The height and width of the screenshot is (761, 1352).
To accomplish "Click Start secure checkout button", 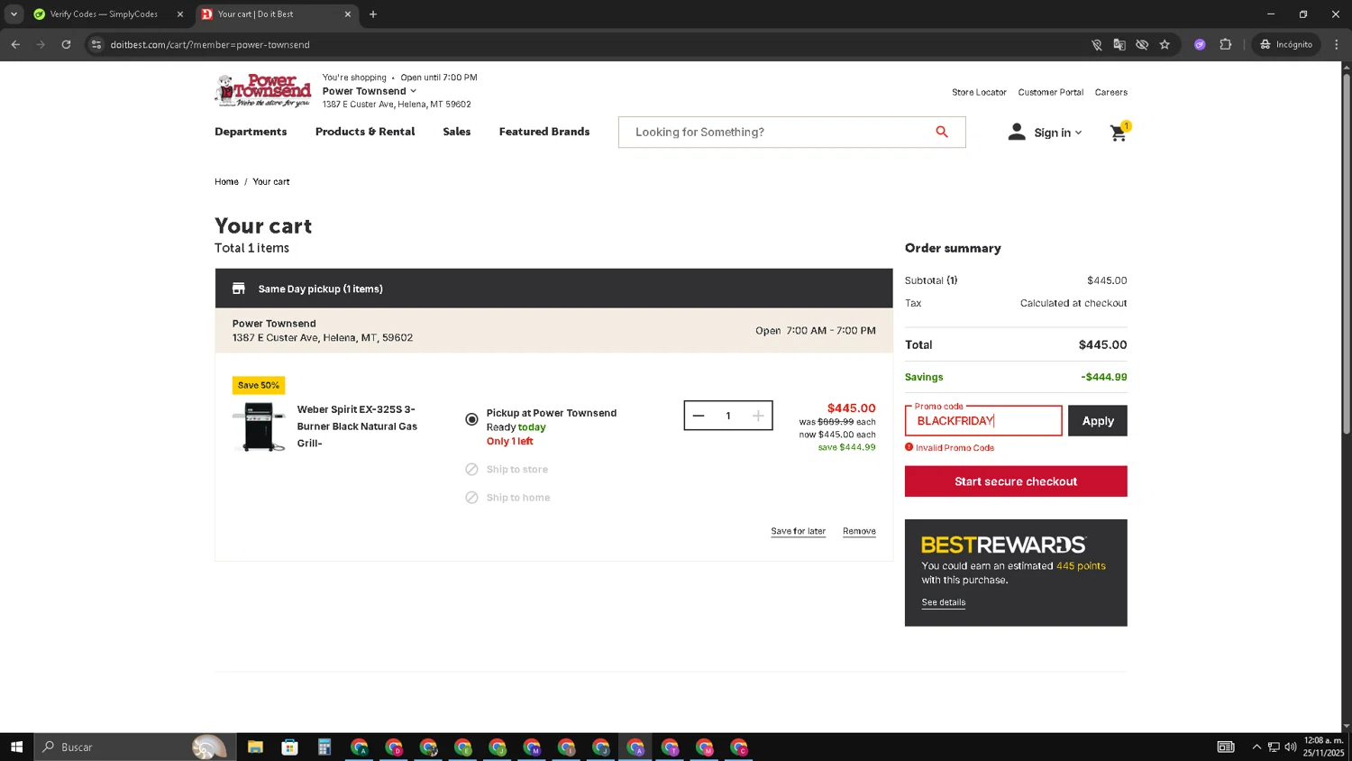I will (1016, 481).
